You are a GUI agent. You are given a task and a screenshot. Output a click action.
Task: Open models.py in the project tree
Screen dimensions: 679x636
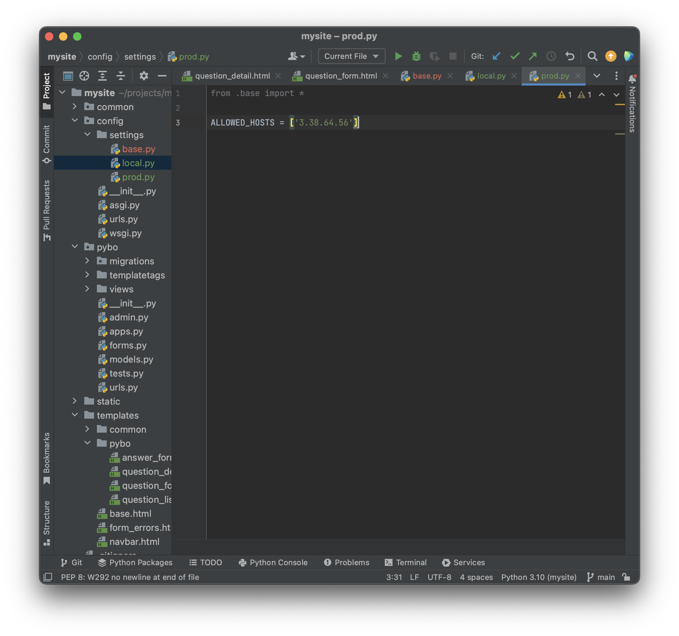click(131, 359)
